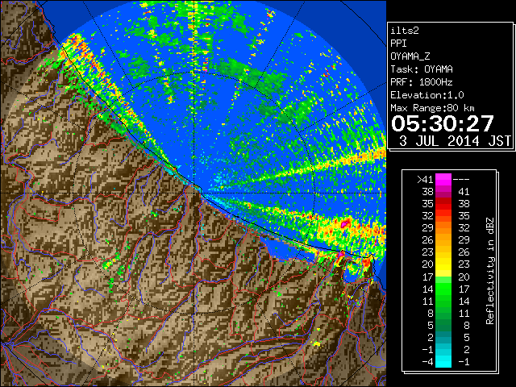Click the 'ilts2' label in the info box
Viewport: 516px width, 387px height.
point(405,31)
